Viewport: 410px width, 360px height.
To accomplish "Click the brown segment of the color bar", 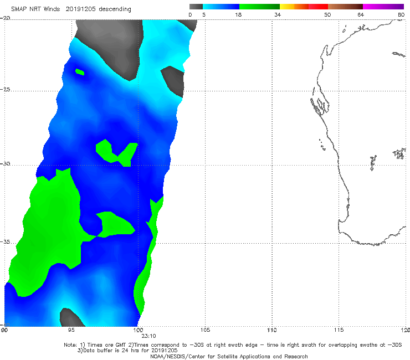I will point(345,7).
